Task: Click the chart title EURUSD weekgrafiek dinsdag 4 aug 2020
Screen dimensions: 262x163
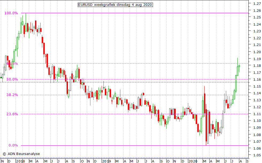Action: tap(115, 5)
